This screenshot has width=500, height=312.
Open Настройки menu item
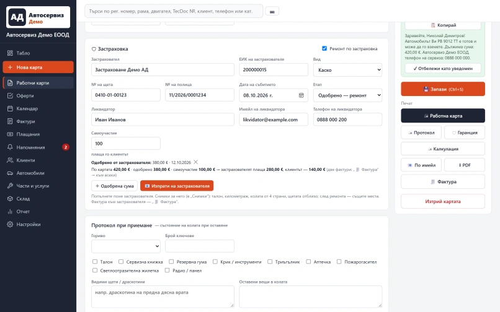coord(38,224)
